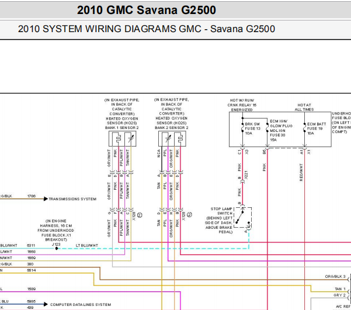Click the TRANSMISSIONS SYSTEM reference text
This screenshot has width=351, height=310.
[72, 199]
